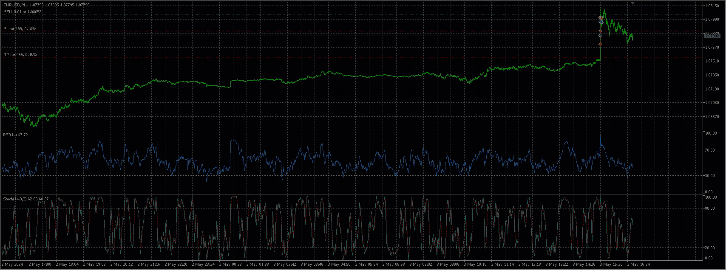The height and width of the screenshot is (270, 726).
Task: Click the 3 May 15:30 time label
Action: (611, 264)
